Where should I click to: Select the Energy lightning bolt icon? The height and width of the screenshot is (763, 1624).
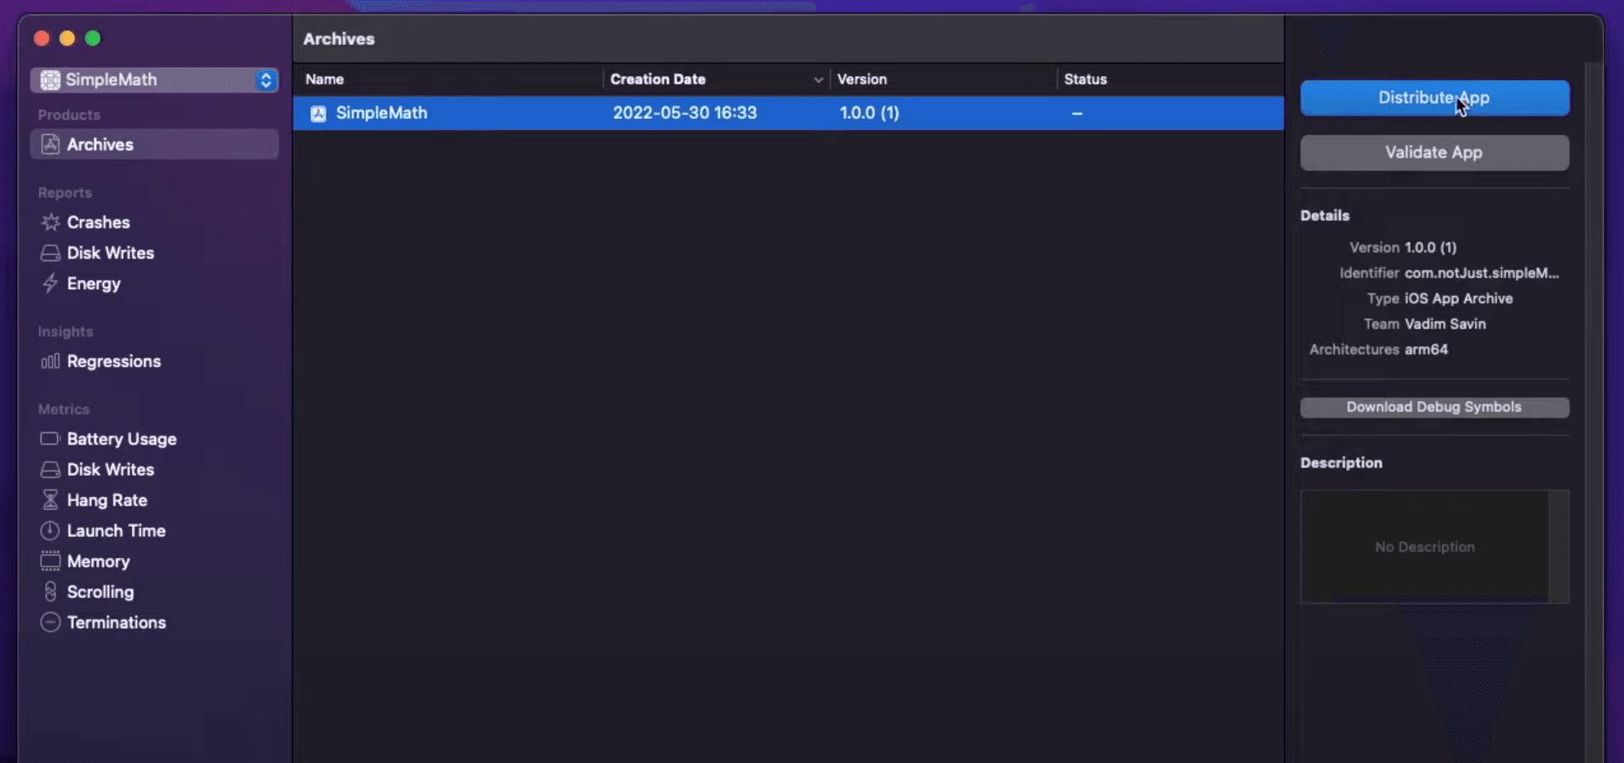click(x=50, y=284)
